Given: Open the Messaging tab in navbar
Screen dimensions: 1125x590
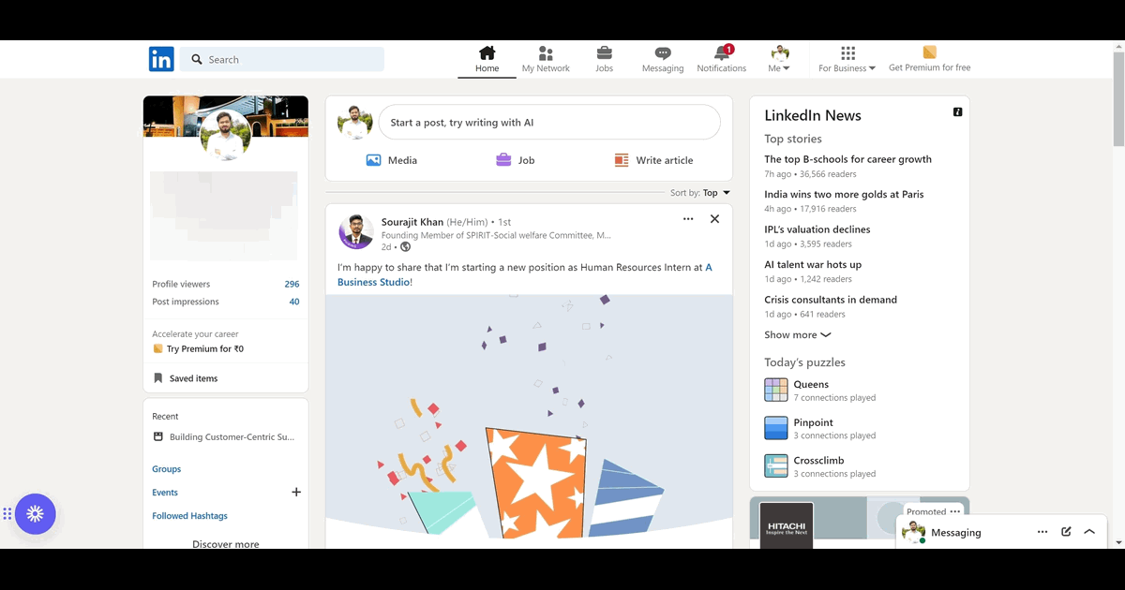Looking at the screenshot, I should pos(663,59).
